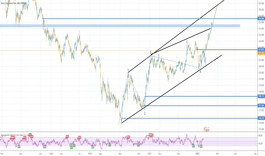Click the 2020 label on time axis
265x156 pixels.
tap(197, 154)
